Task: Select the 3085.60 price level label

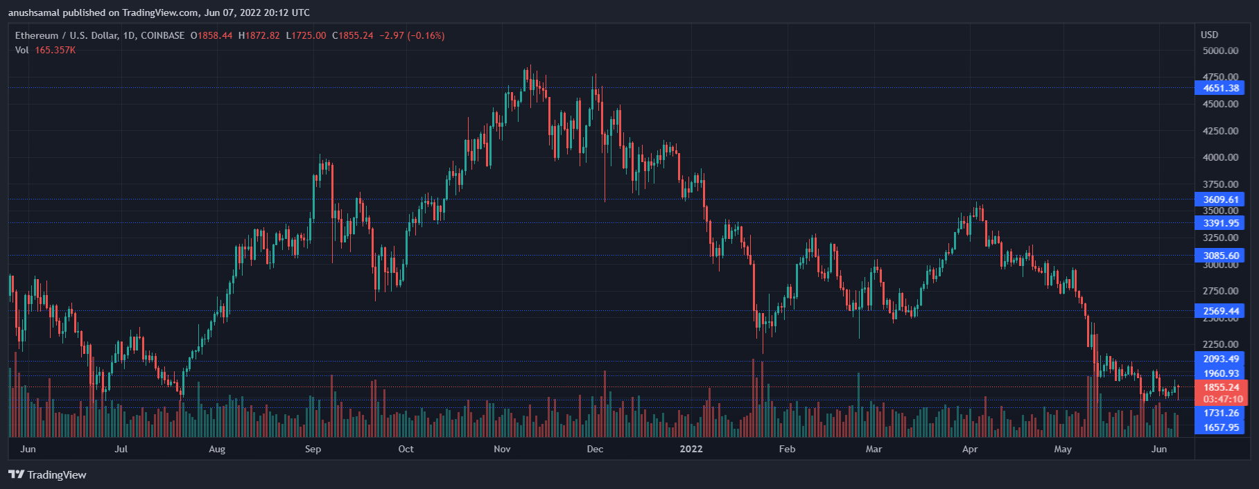Action: (1219, 256)
